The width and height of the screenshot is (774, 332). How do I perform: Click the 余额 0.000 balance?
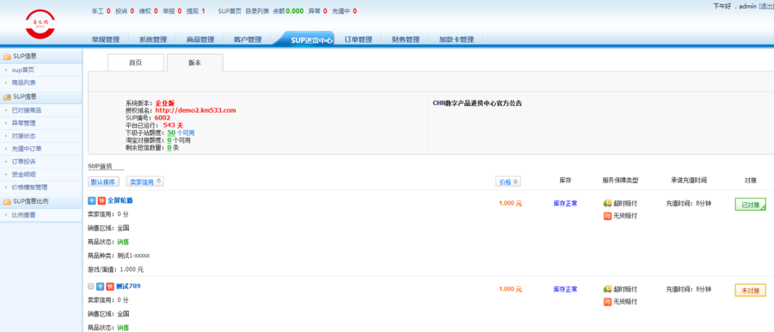(x=288, y=11)
